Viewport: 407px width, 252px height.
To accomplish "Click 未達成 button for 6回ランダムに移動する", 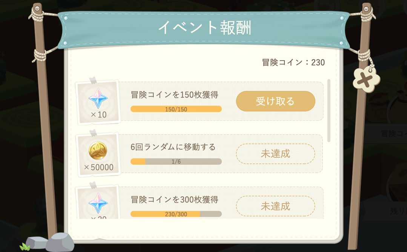I will pos(275,154).
